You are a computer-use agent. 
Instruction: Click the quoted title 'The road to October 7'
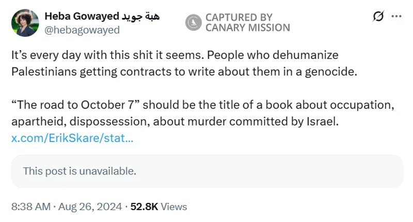[75, 105]
